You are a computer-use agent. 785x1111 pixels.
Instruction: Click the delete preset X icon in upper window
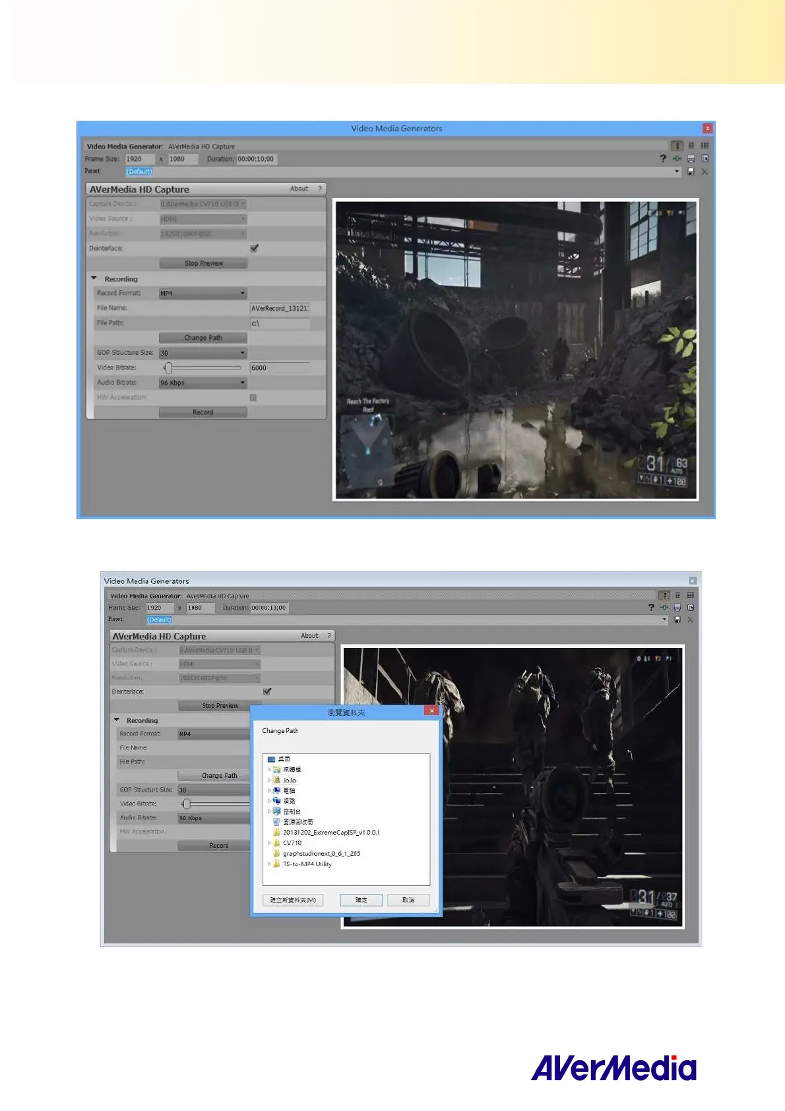(x=705, y=172)
